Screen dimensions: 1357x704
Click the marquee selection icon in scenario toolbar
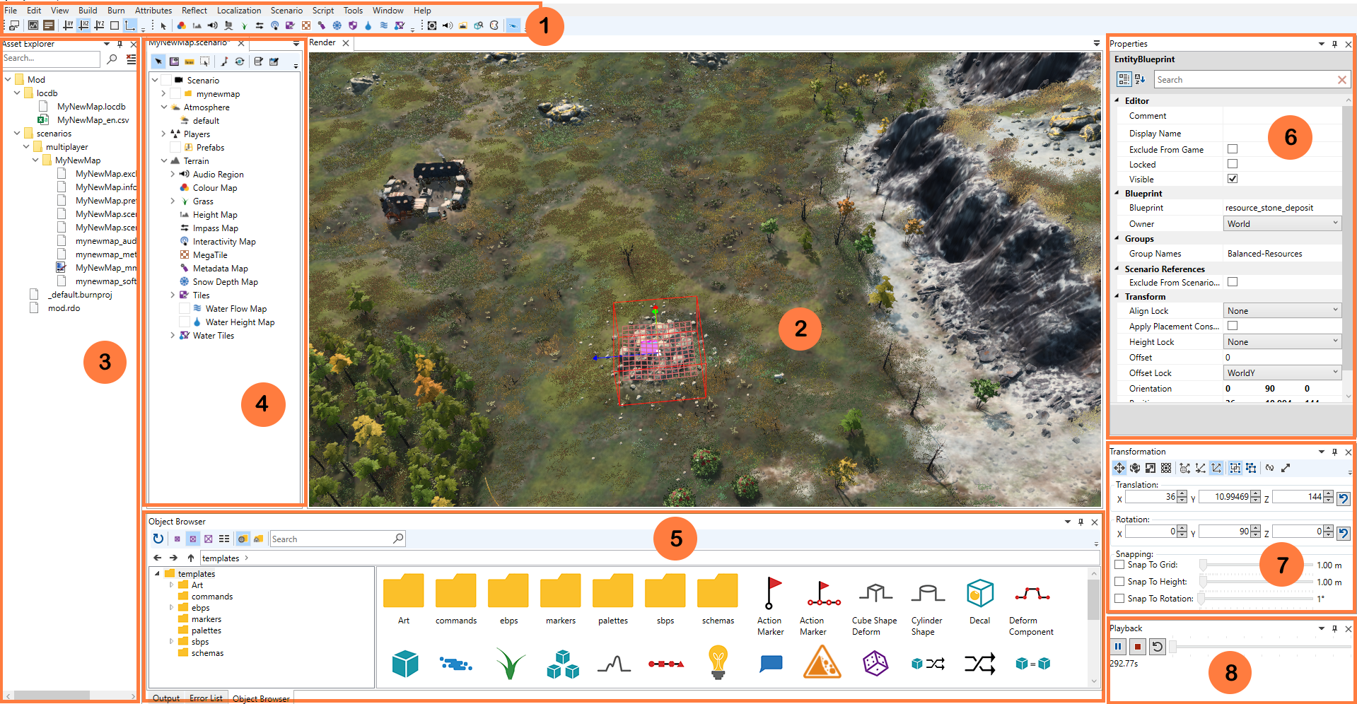click(204, 61)
